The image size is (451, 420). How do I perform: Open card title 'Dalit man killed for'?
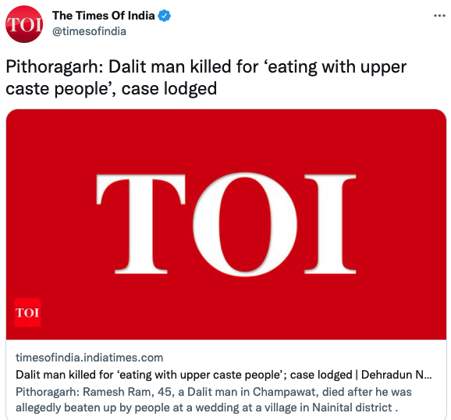coord(65,375)
